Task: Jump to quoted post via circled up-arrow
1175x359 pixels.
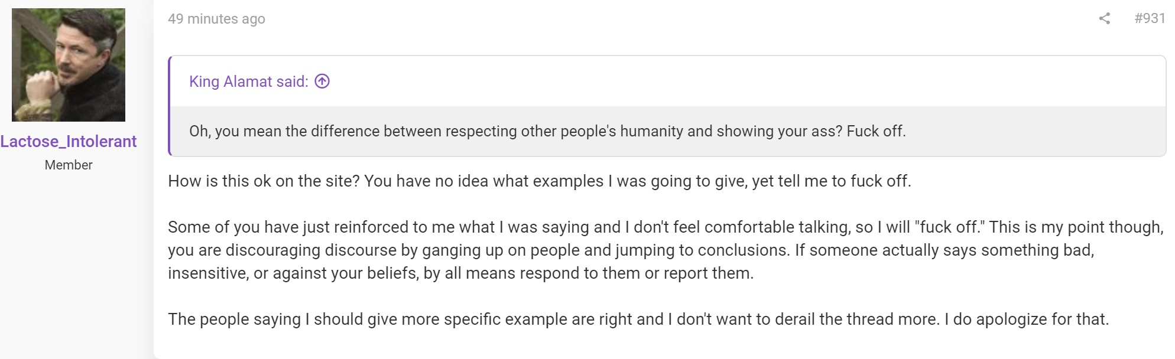Action: pos(322,81)
